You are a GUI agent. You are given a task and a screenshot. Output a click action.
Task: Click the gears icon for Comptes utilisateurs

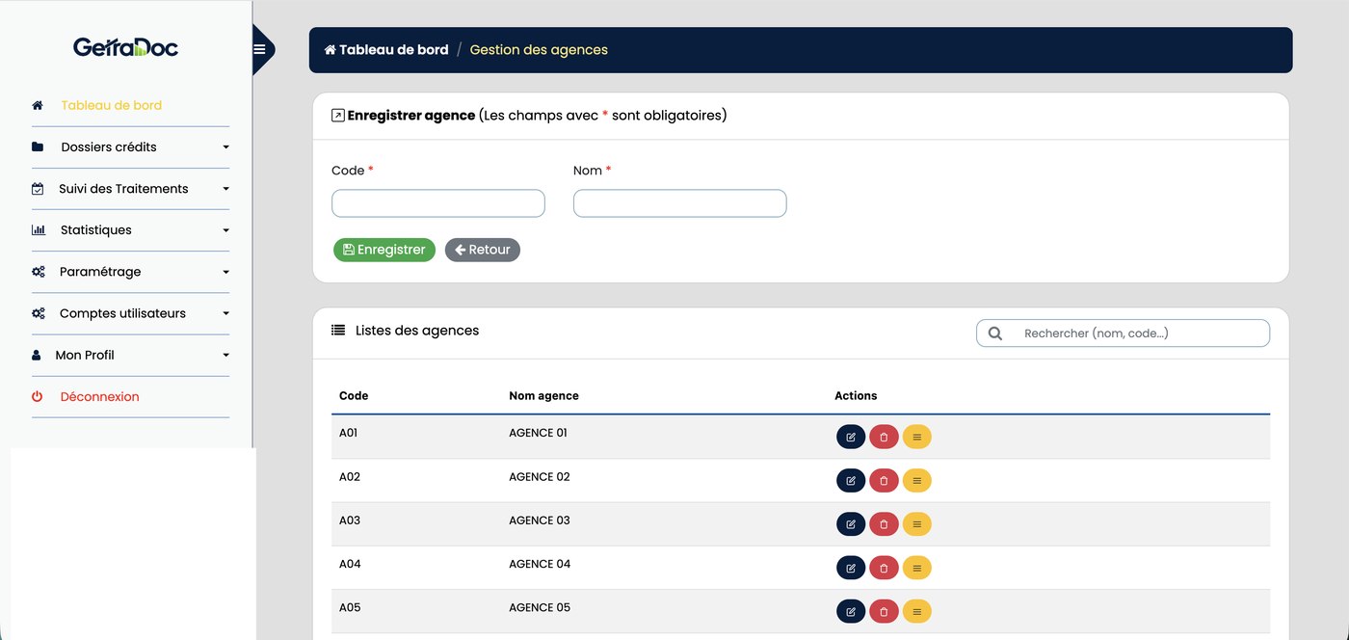[x=39, y=313]
